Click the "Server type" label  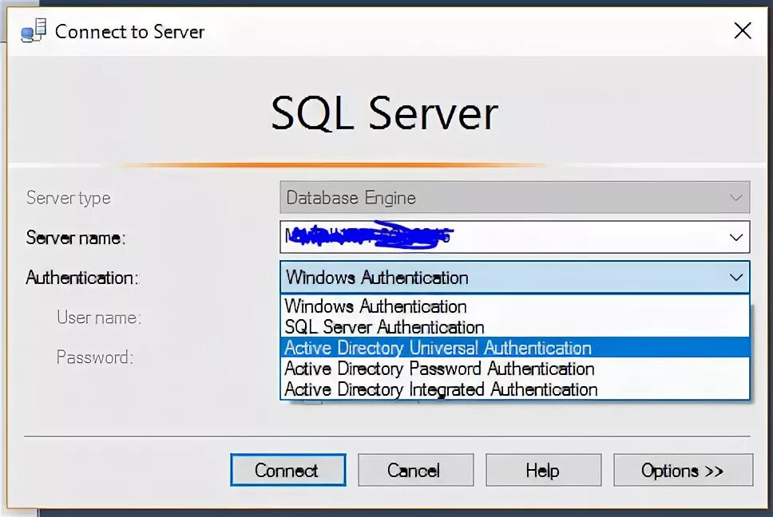[x=68, y=198]
